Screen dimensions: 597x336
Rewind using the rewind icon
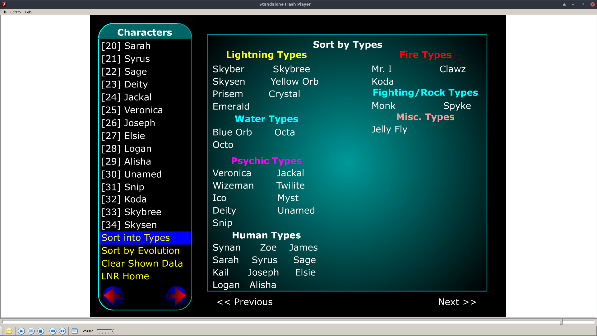point(53,331)
